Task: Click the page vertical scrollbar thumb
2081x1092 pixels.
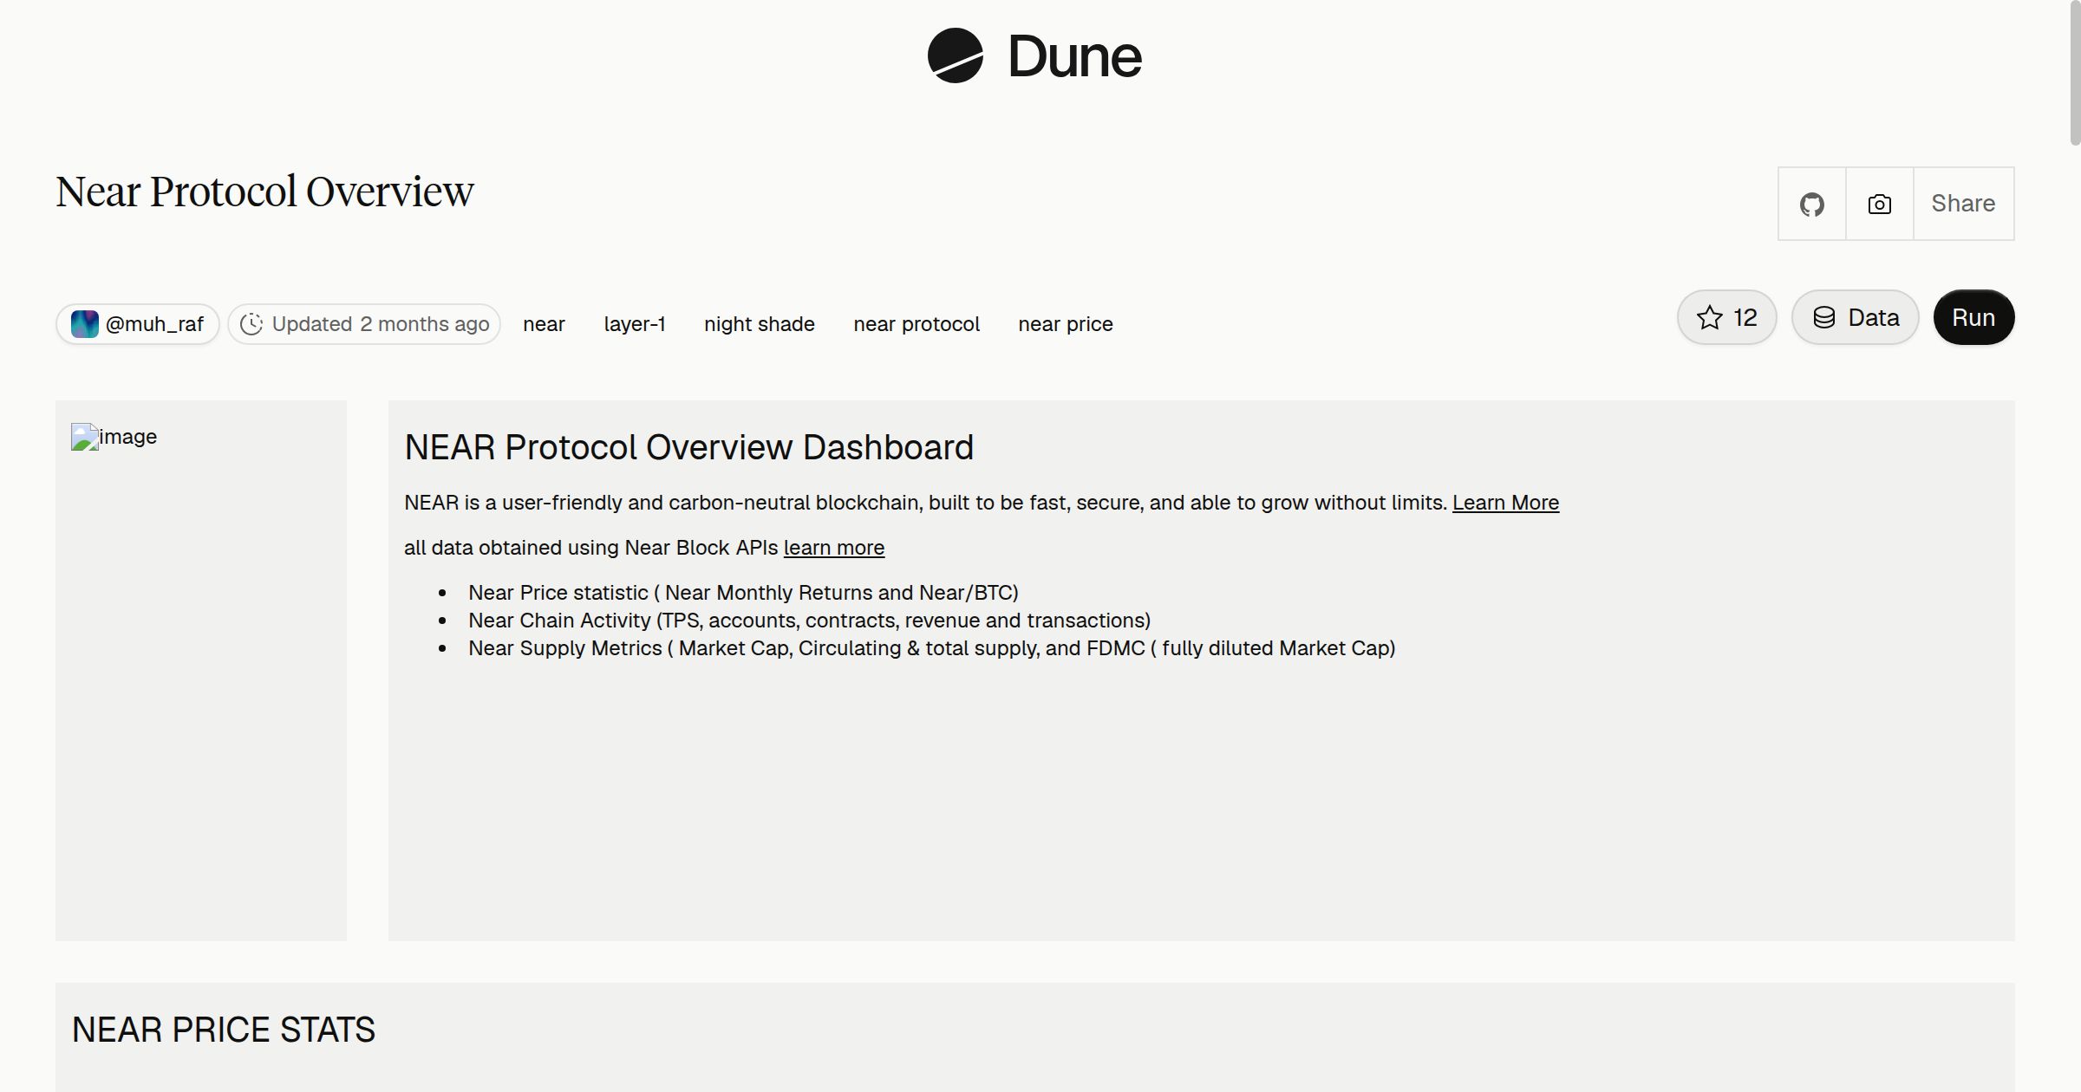Action: [2074, 74]
